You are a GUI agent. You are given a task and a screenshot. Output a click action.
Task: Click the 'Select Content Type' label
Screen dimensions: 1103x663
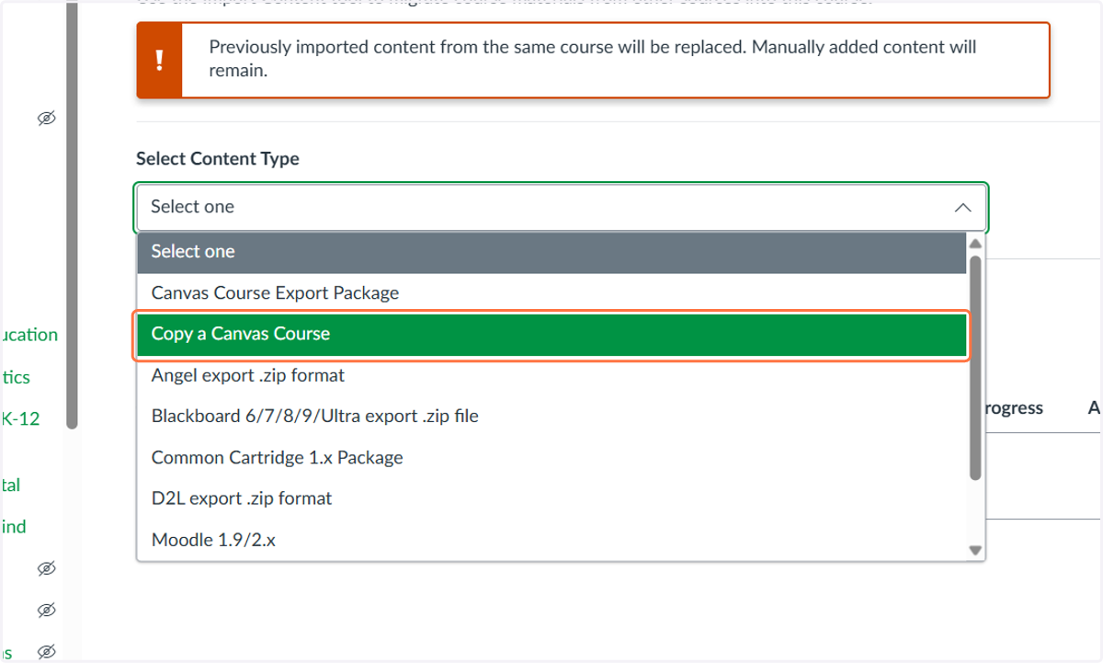(x=218, y=159)
